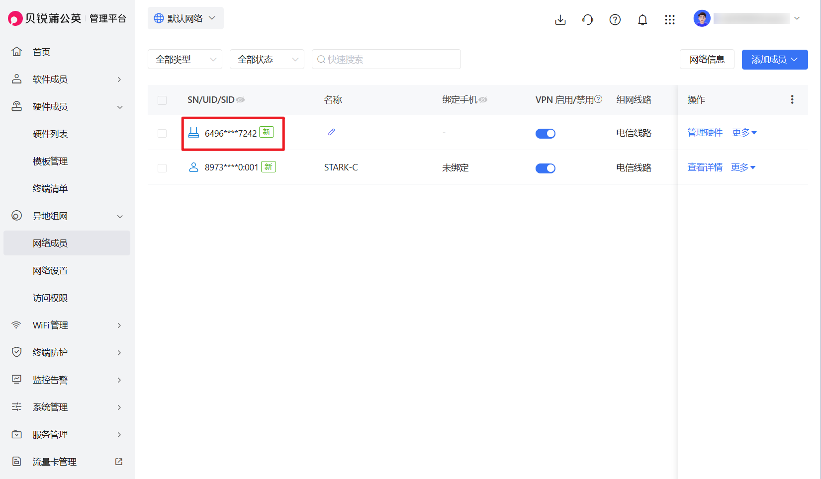Open the apps grid icon

click(670, 19)
